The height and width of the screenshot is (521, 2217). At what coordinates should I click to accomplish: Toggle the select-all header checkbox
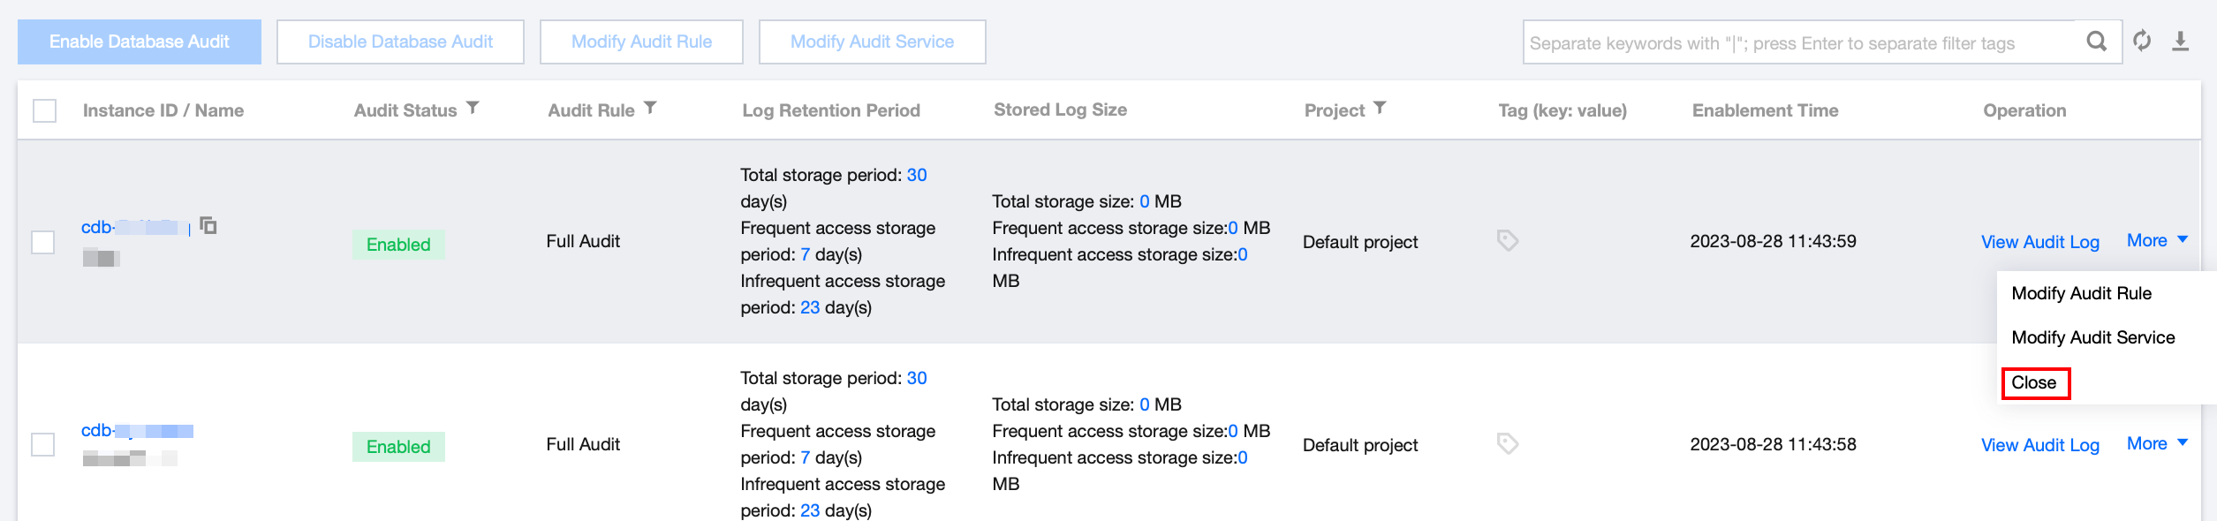[44, 110]
